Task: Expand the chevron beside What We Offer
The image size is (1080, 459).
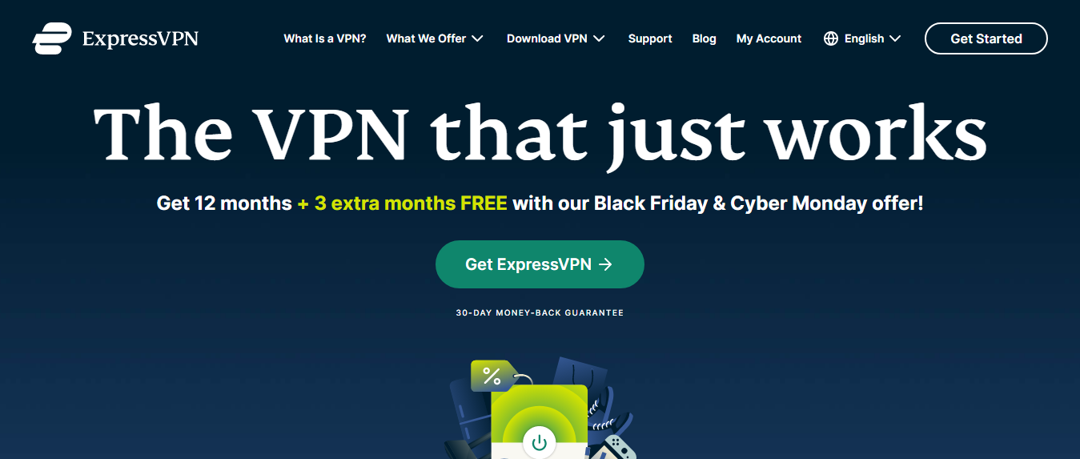Action: [x=477, y=38]
